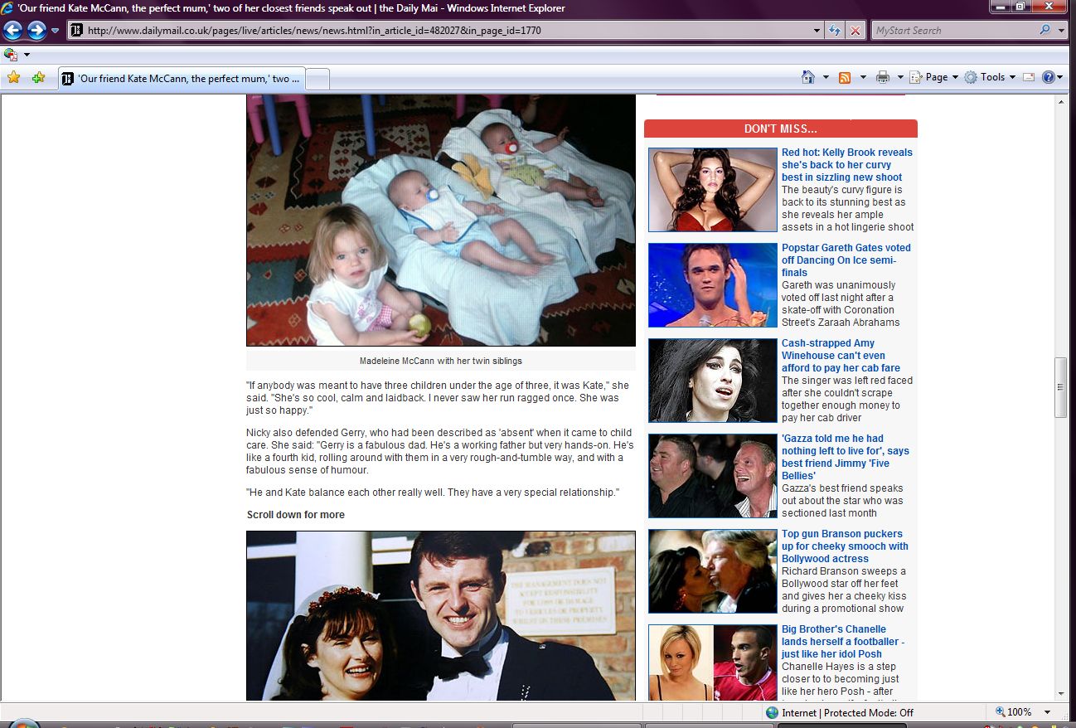Screen dimensions: 1076x728
Task: Click inside the MyStart Search field
Action: click(x=953, y=31)
